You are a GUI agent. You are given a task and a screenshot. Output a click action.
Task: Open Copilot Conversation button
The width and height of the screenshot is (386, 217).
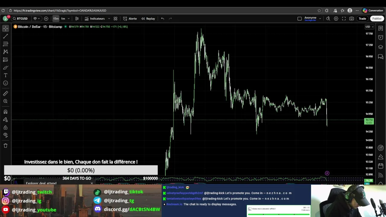pyautogui.click(x=373, y=11)
